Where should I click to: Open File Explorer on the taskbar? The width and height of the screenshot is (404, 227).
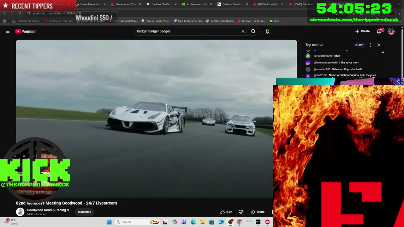click(202, 222)
